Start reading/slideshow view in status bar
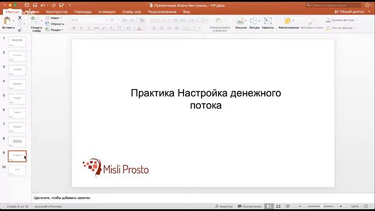This screenshot has width=375, height=211. click(x=288, y=206)
